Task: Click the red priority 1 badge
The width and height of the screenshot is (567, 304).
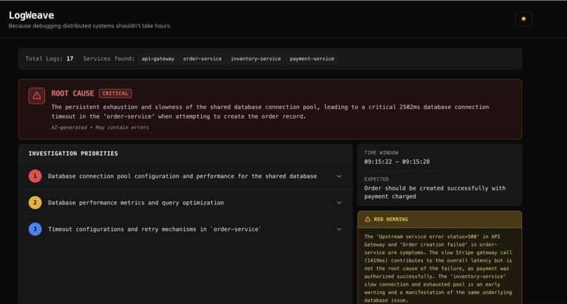Action: (x=35, y=176)
